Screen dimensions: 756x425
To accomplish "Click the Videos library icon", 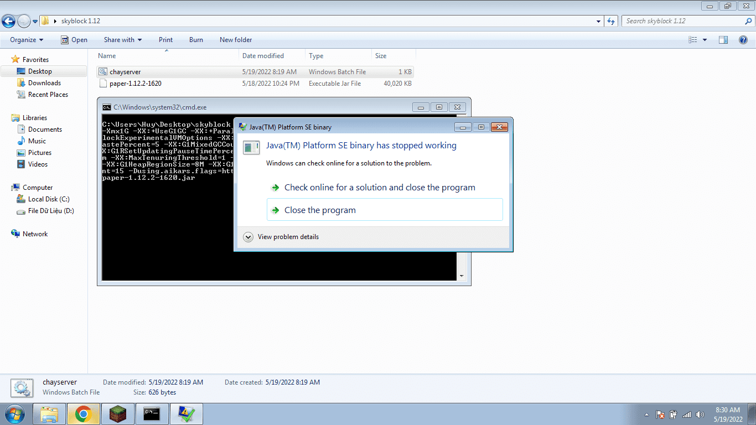I will point(21,164).
